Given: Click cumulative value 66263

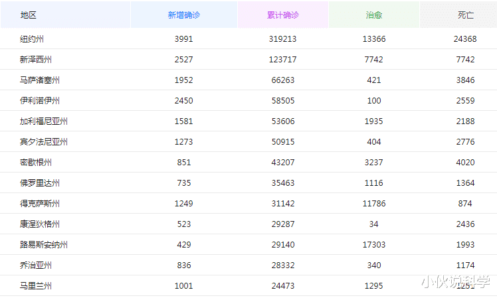Looking at the screenshot, I should (x=283, y=80).
